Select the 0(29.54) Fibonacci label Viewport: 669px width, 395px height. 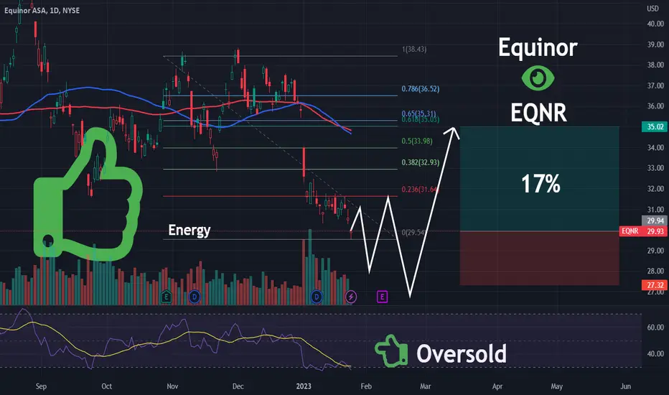(413, 232)
